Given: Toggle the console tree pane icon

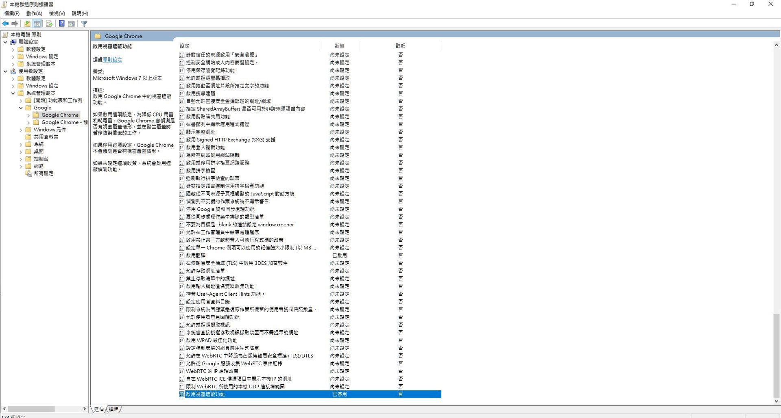Looking at the screenshot, I should coord(37,23).
